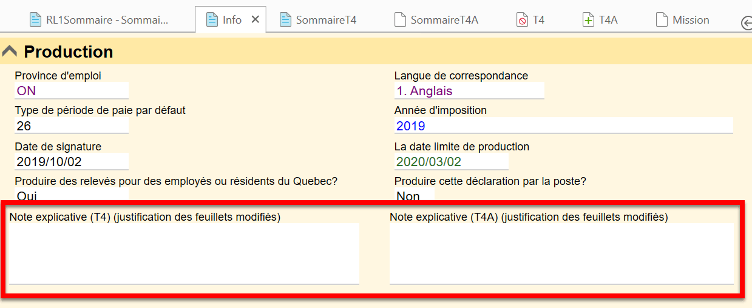Click the green plus icon on the T4A tab
Screen dimensions: 752x308
pyautogui.click(x=588, y=20)
